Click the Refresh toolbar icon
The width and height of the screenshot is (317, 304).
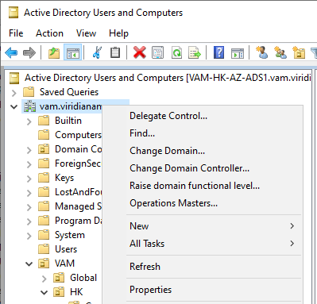pyautogui.click(x=176, y=52)
